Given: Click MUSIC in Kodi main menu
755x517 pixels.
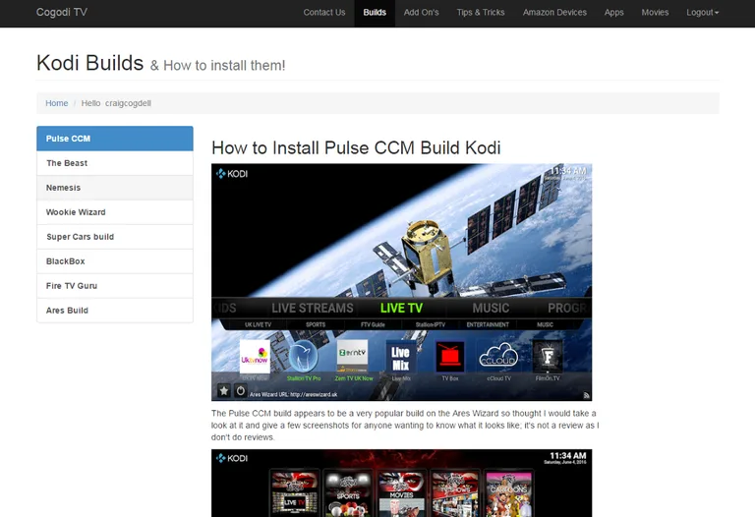Looking at the screenshot, I should pyautogui.click(x=491, y=308).
